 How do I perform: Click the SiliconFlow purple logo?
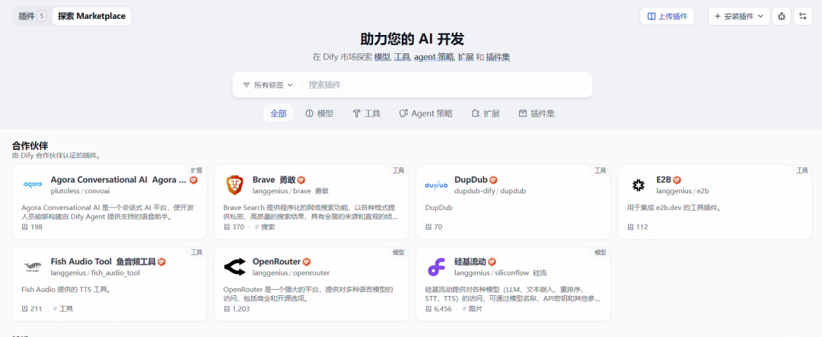point(436,267)
